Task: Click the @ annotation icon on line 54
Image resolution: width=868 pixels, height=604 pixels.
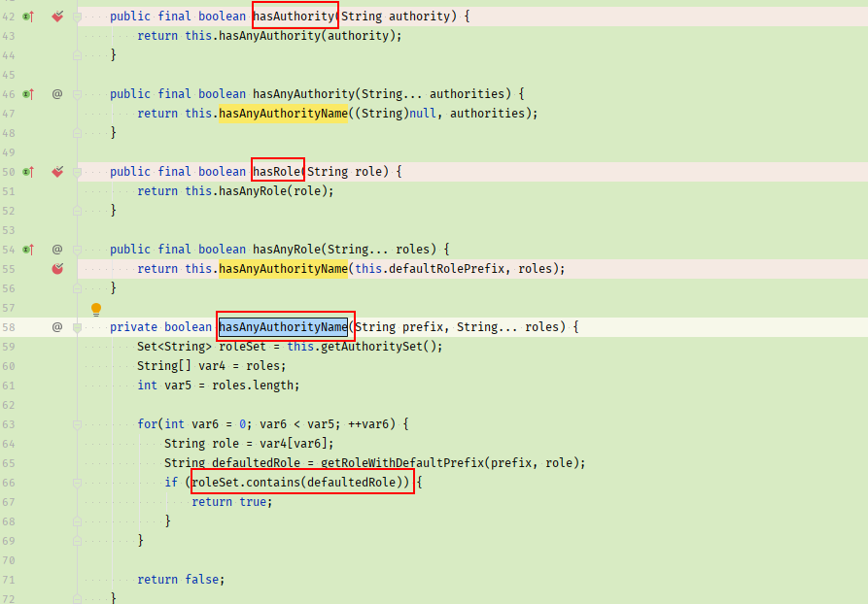Action: coord(57,250)
